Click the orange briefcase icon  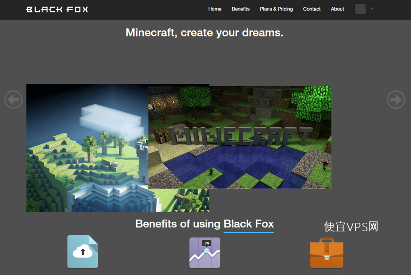pyautogui.click(x=327, y=253)
